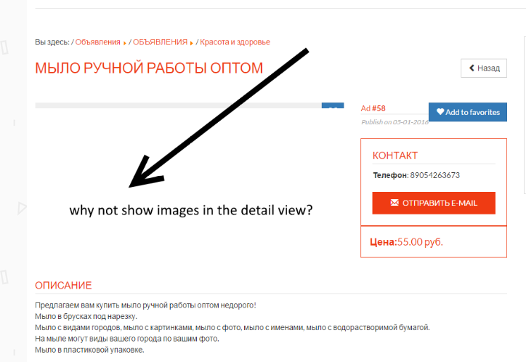Image resolution: width=526 pixels, height=362 pixels.
Task: Click the price 55.00 руб.
Action: (420, 242)
